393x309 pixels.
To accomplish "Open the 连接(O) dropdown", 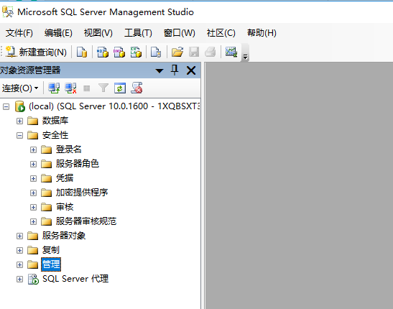I will (x=20, y=88).
